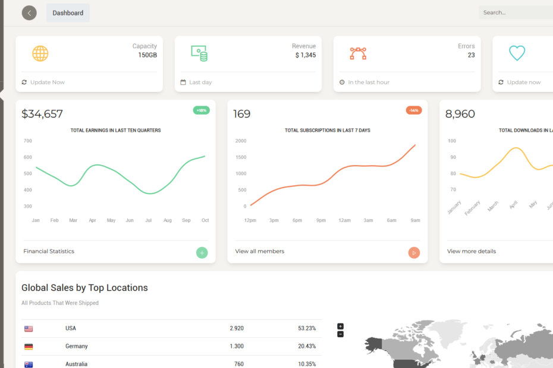Click Total Earnings in Last Ten Quarters title
Viewport: 553px width, 368px height.
116,131
